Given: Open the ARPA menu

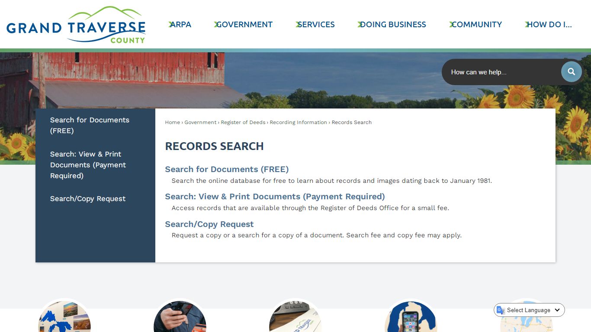Looking at the screenshot, I should (x=180, y=25).
